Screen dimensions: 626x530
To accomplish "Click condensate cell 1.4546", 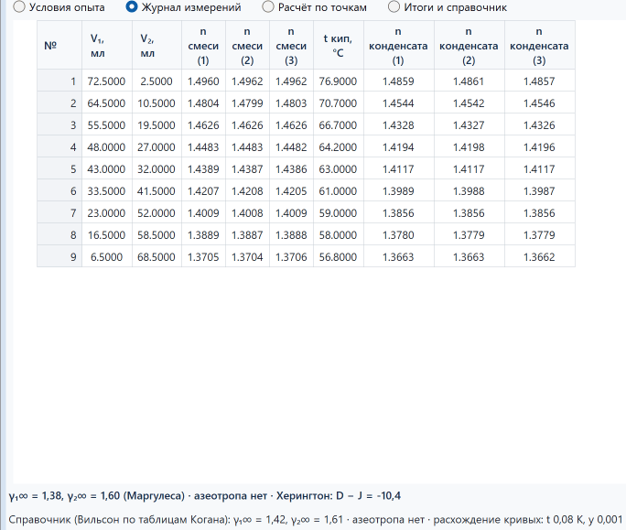I will click(540, 103).
